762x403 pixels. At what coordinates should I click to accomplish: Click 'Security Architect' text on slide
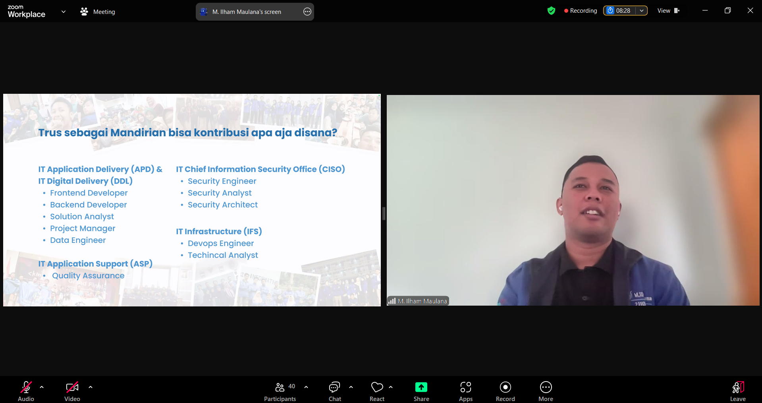tap(223, 205)
